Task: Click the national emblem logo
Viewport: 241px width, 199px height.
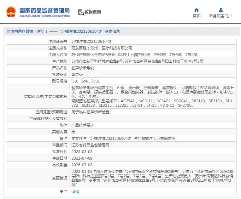Action: pos(11,12)
